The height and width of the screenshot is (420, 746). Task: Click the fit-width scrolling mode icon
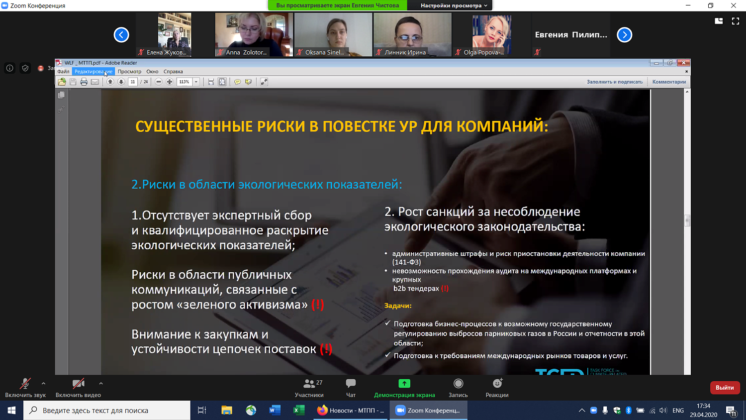click(211, 82)
